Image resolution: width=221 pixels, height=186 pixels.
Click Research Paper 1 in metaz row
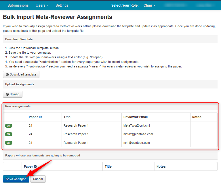pos(76,134)
